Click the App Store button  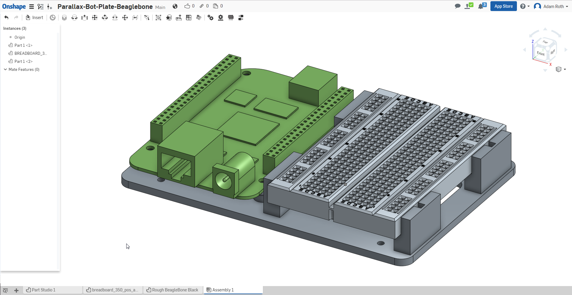(x=503, y=6)
